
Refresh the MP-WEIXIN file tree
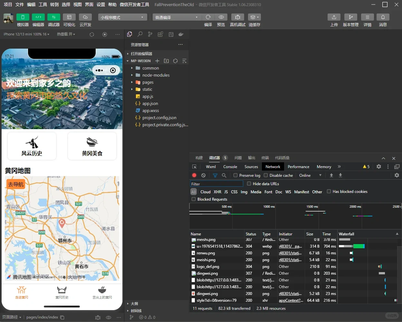pos(175,61)
